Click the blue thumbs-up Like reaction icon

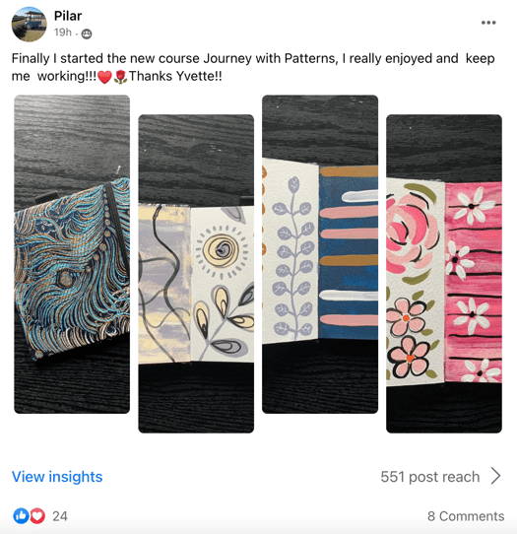coord(21,515)
